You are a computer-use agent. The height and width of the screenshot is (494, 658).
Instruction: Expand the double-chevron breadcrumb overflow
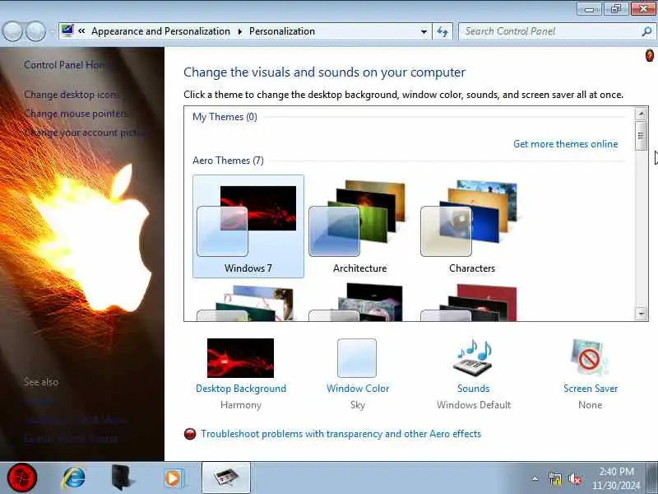[x=81, y=31]
